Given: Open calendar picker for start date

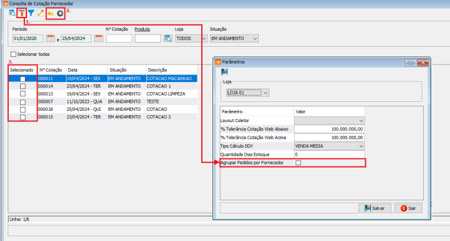Looking at the screenshot, I should (50, 38).
